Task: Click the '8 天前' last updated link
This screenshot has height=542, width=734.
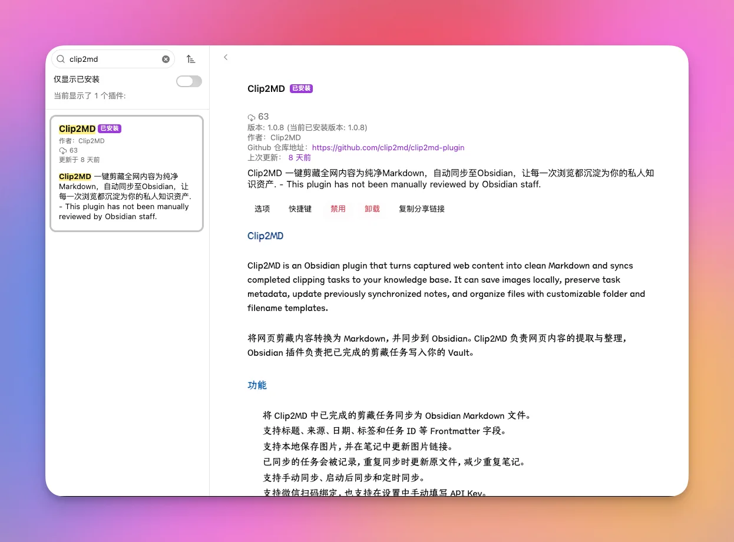Action: [300, 158]
